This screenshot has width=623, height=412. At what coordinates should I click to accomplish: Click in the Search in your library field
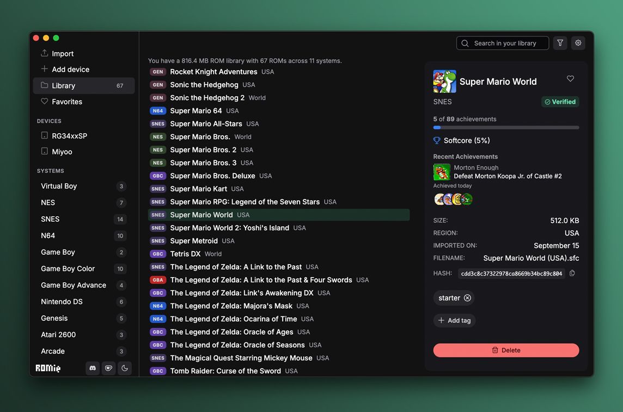point(503,43)
